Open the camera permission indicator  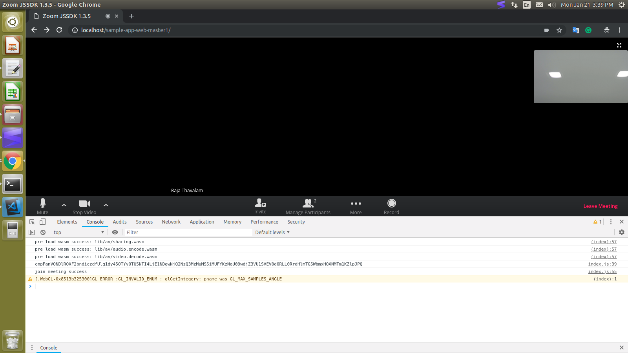tap(547, 30)
